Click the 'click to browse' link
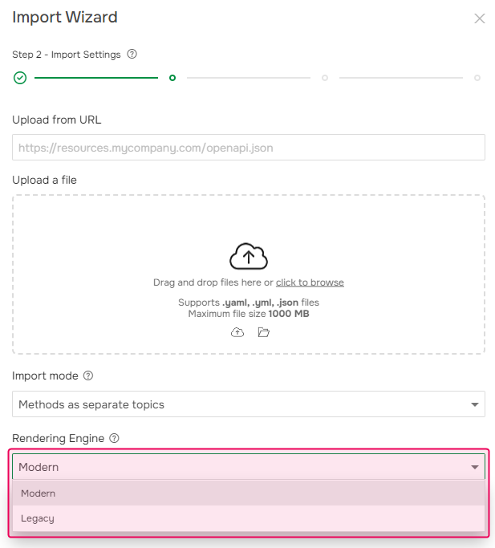 [x=310, y=282]
